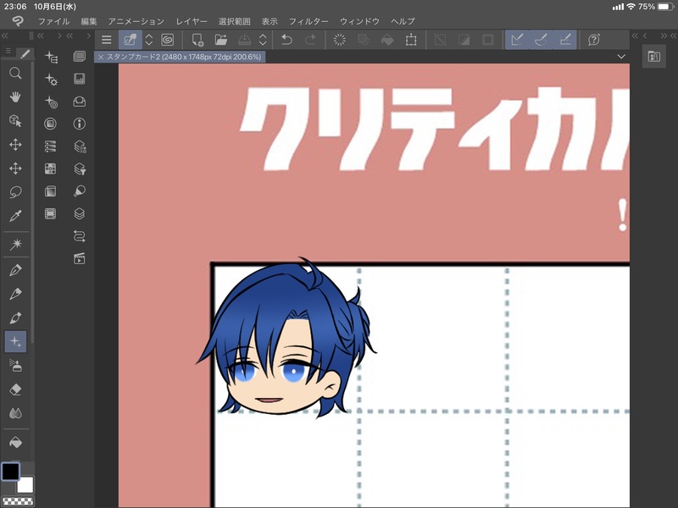Open the gradient square color palette icon
Viewport: 678px width, 508px height.
51,191
